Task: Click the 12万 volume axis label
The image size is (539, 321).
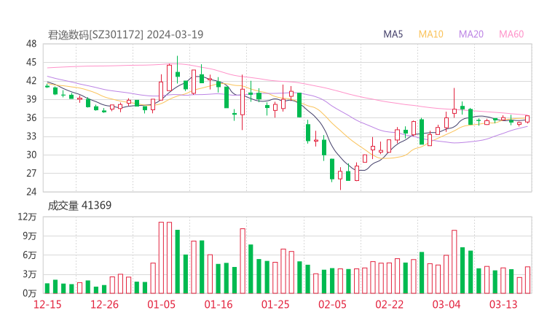Action: (x=27, y=217)
